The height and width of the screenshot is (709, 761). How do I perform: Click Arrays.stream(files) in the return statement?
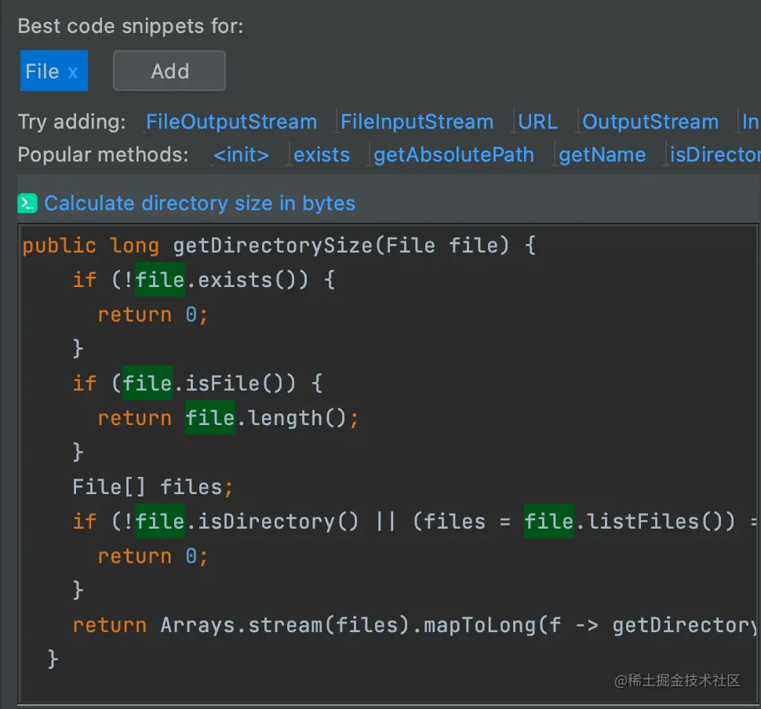point(286,625)
